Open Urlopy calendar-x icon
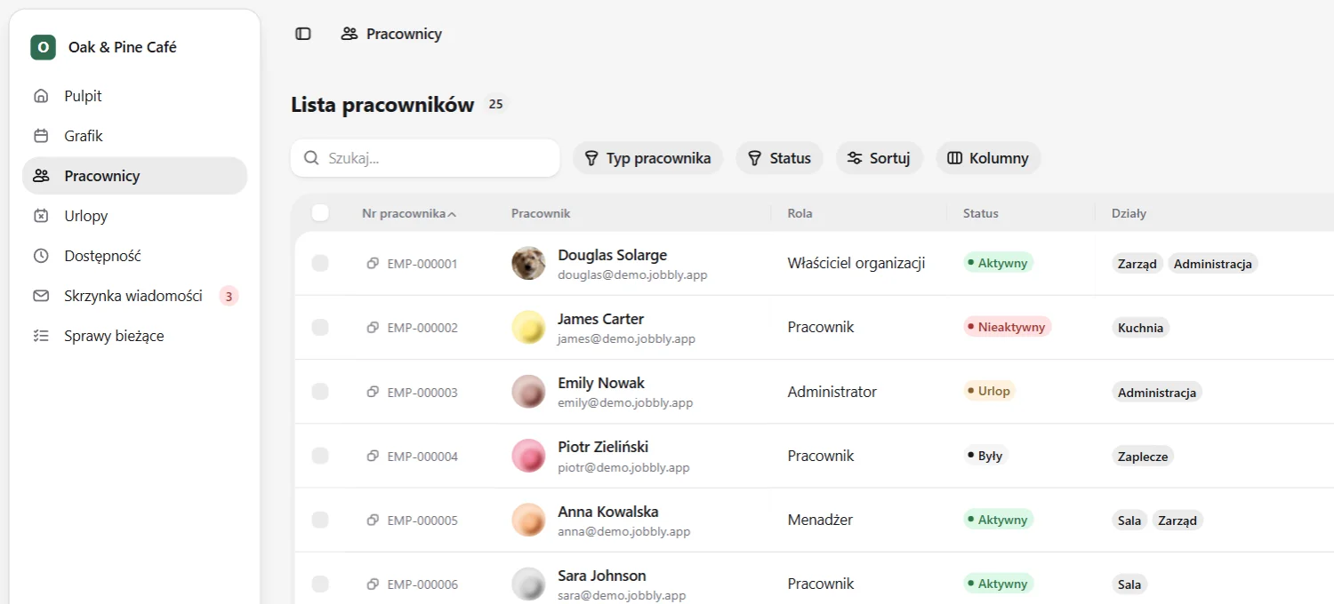The height and width of the screenshot is (604, 1334). [x=41, y=216]
